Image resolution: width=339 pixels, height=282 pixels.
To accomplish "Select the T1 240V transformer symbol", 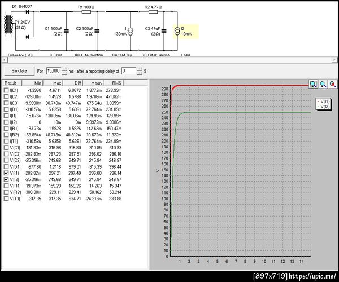I will (x=8, y=24).
